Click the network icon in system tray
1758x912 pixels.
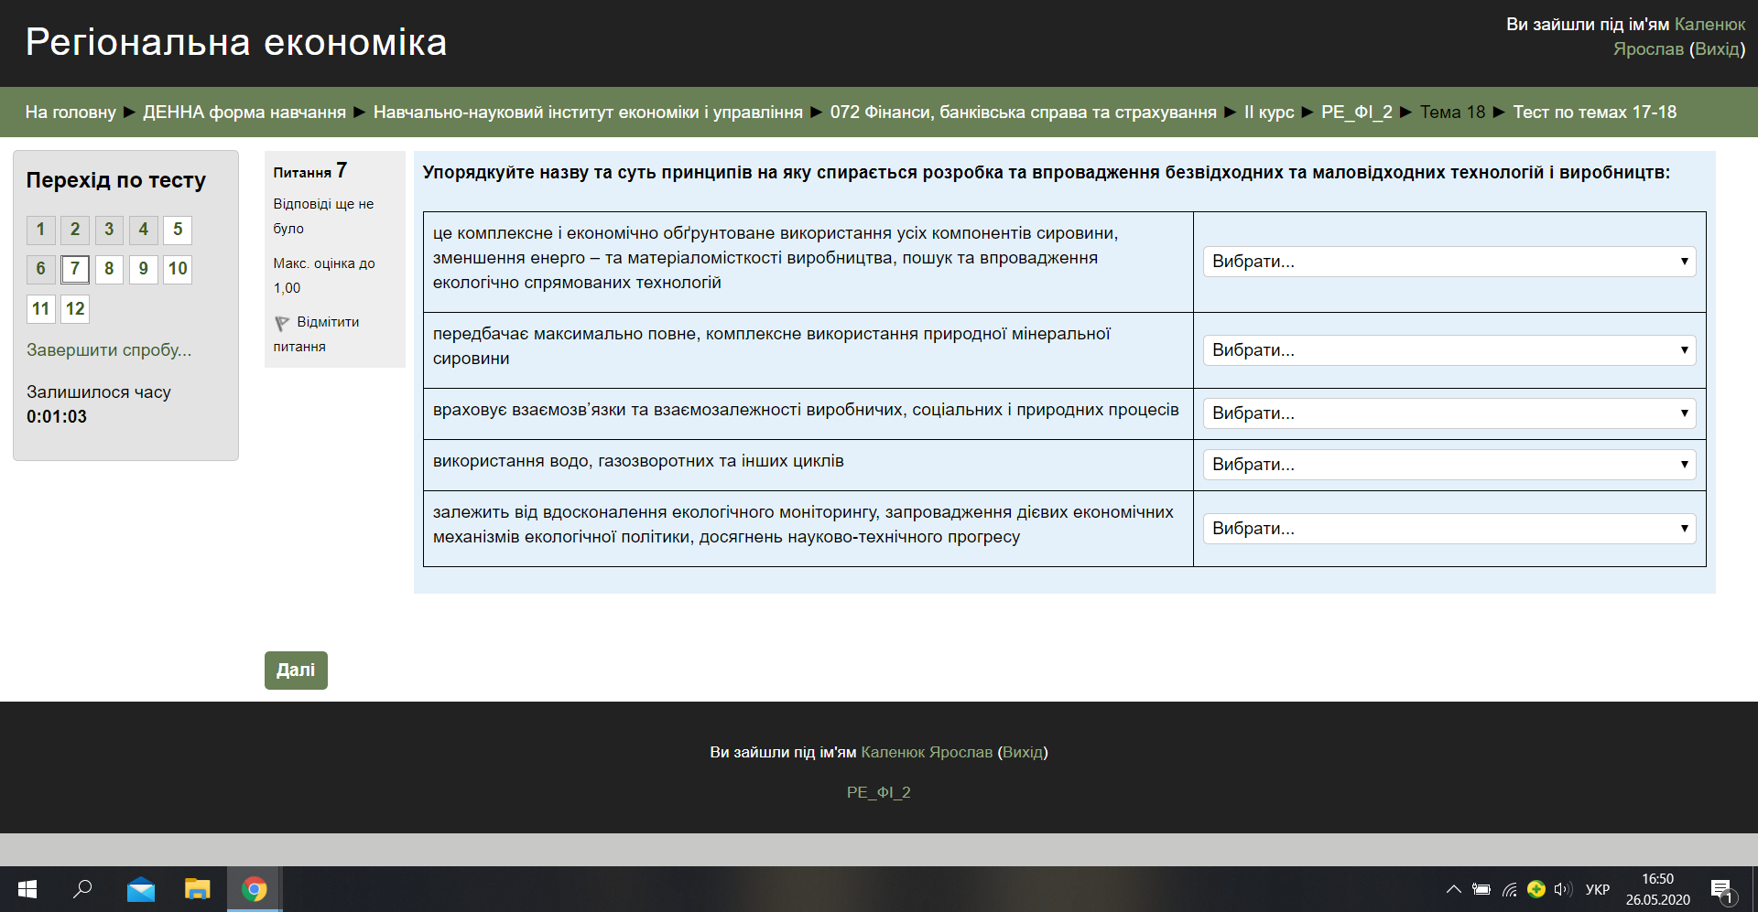[x=1509, y=888]
